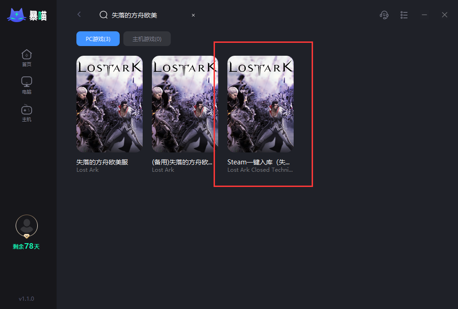Image resolution: width=458 pixels, height=309 pixels.
Task: Select the (备用)失落的方舟欧 game cover
Action: click(x=185, y=104)
